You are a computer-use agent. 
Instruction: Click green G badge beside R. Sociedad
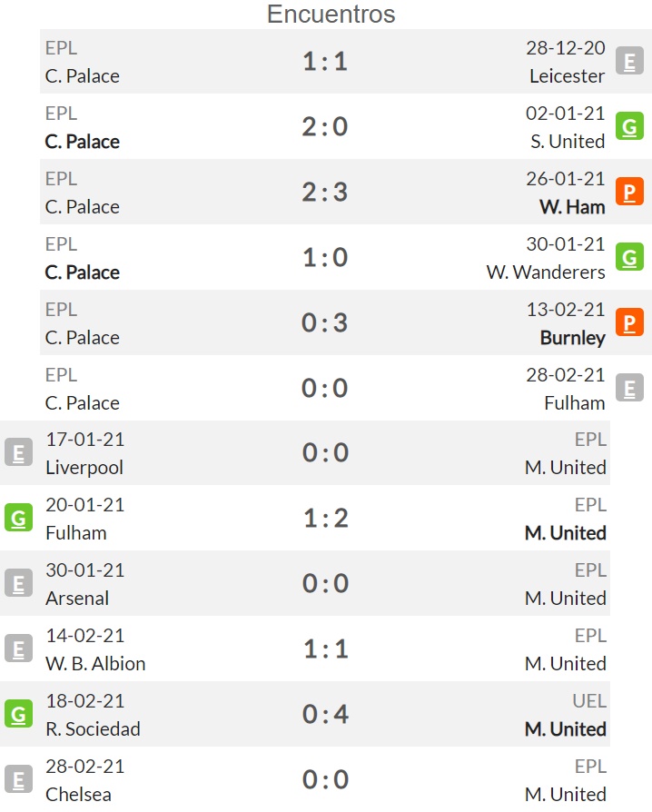(19, 714)
